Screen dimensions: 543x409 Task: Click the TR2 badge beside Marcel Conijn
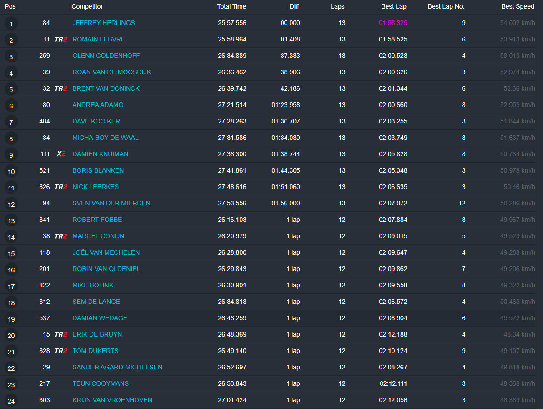click(x=61, y=236)
